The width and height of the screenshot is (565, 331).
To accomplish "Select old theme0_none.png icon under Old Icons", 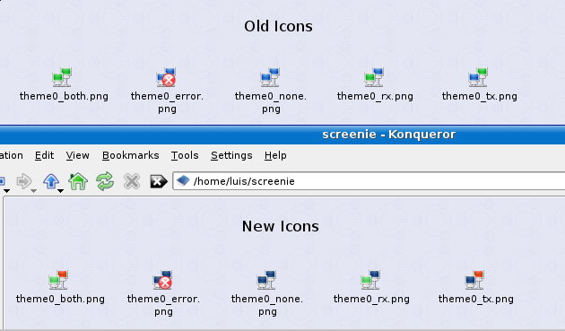I will click(x=270, y=77).
